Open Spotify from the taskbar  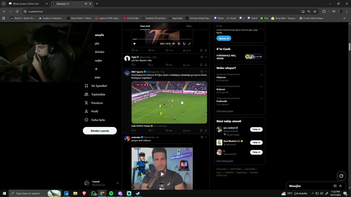click(x=111, y=193)
